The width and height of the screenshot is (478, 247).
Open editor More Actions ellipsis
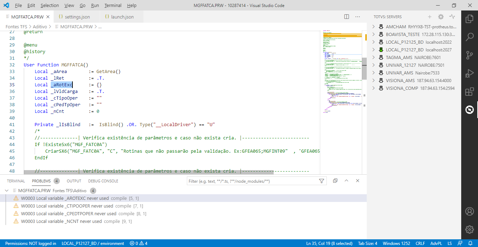pos(358,17)
